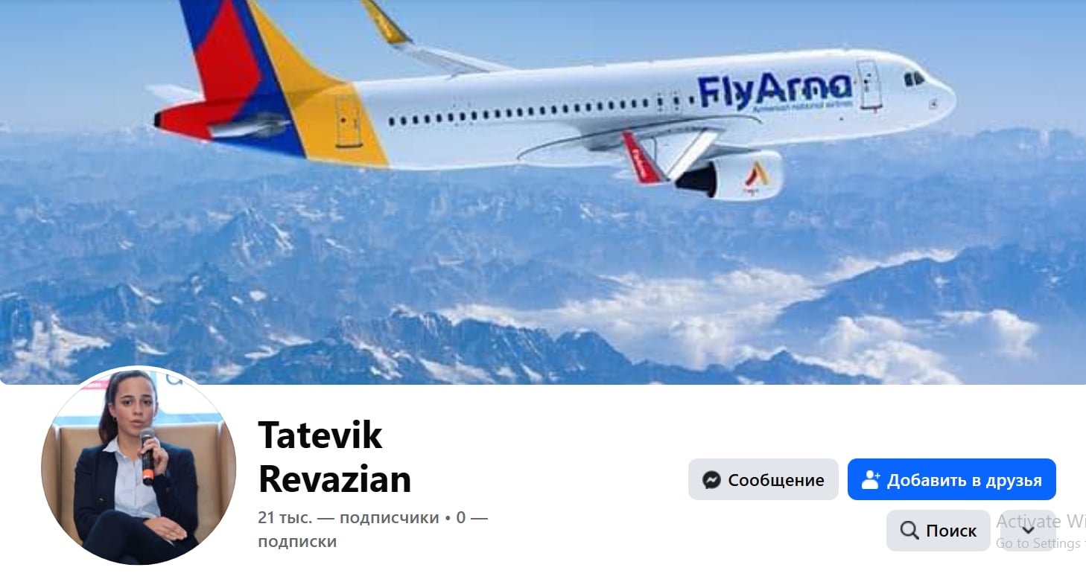Expand the more options chevron near Поиск

[1028, 531]
